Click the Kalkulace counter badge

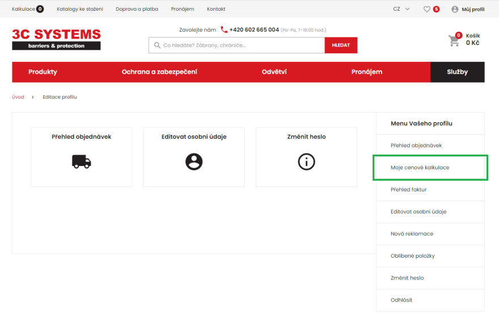[x=40, y=9]
